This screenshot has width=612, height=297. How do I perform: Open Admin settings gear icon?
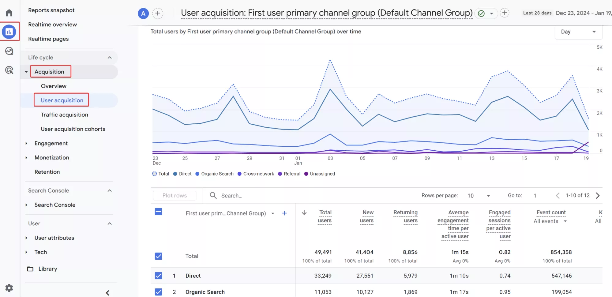click(x=9, y=288)
